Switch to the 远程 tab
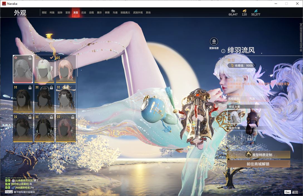Screen dimensions: 303x196 click(x=92, y=12)
